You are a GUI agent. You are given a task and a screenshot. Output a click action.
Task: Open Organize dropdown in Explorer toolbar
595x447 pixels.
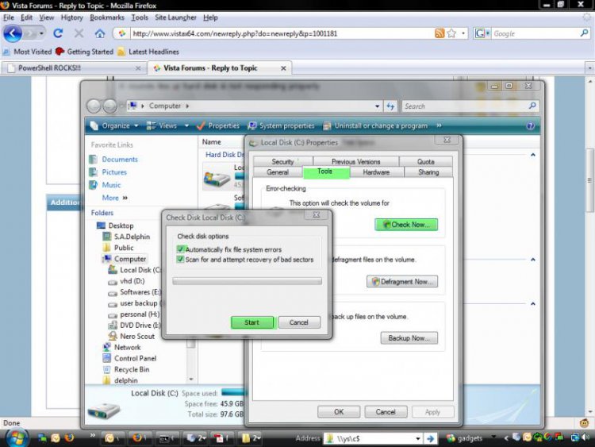114,125
